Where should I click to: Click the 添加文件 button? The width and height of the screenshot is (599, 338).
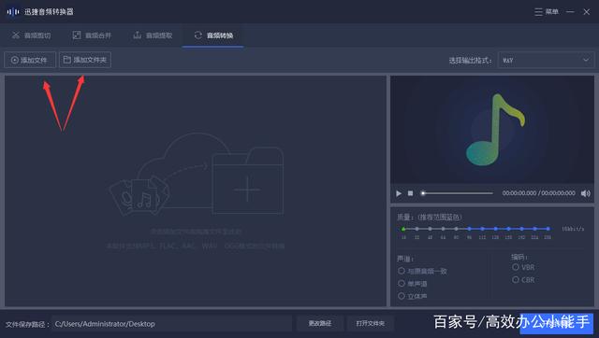30,60
